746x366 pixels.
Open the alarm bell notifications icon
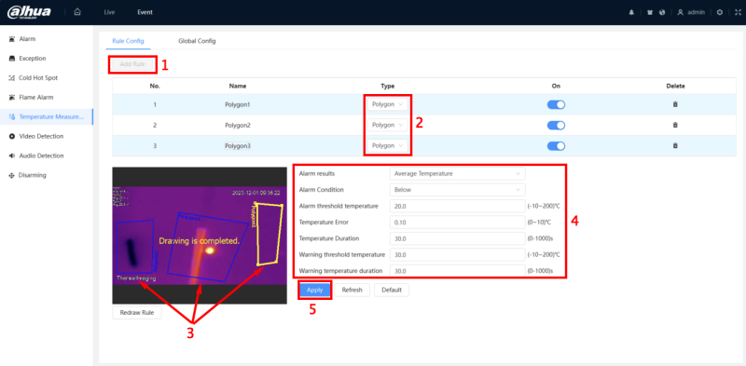click(632, 13)
